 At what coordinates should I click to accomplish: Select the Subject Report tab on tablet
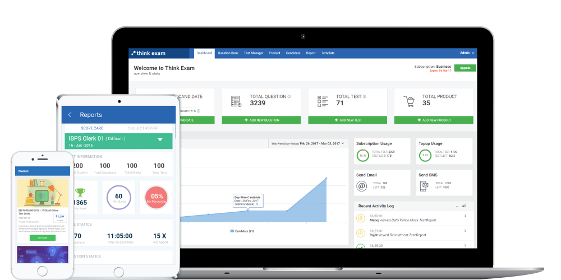(144, 128)
